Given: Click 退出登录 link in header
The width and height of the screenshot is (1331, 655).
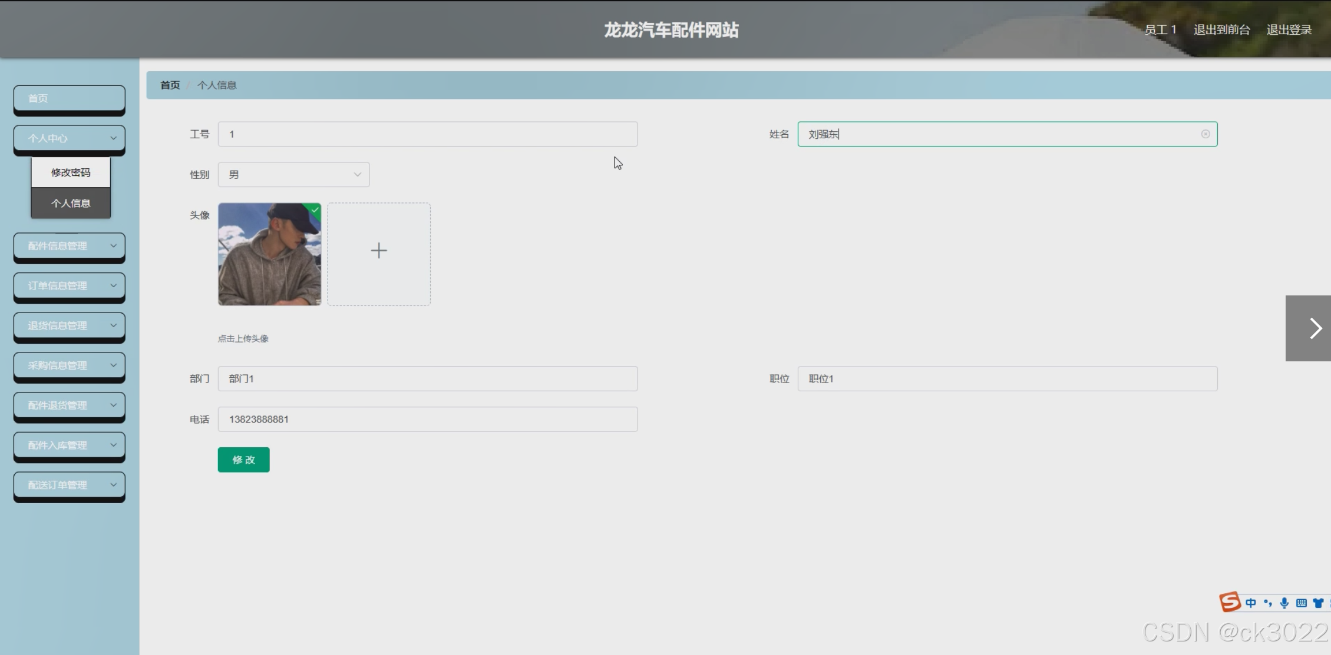Looking at the screenshot, I should pyautogui.click(x=1289, y=30).
